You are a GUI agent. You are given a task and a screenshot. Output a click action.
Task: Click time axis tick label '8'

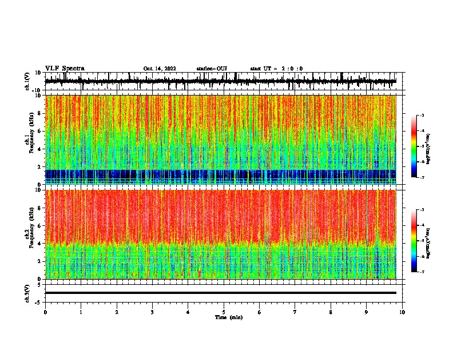point(331,312)
